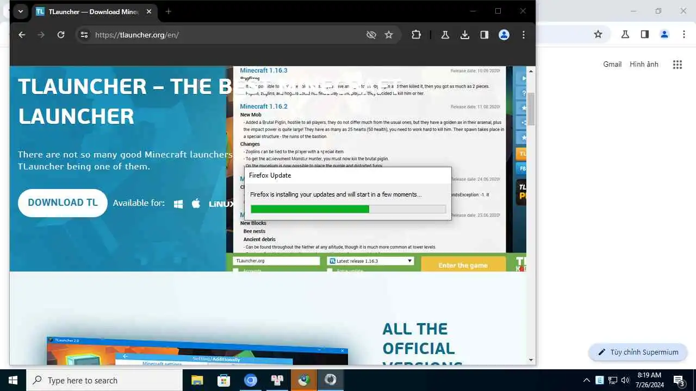Open the tab search dropdown arrow
The width and height of the screenshot is (696, 391).
[x=20, y=11]
